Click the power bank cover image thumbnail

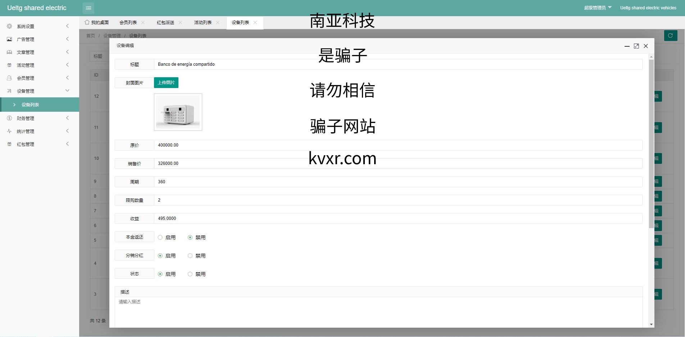[x=178, y=112]
